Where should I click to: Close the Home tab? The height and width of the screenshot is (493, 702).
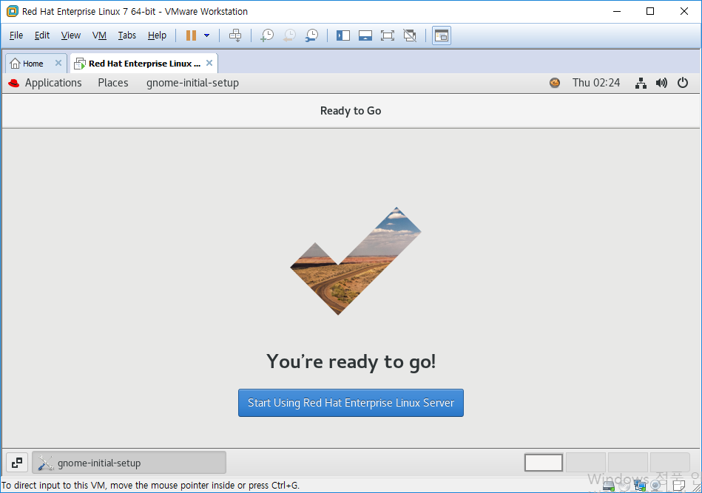pos(58,63)
